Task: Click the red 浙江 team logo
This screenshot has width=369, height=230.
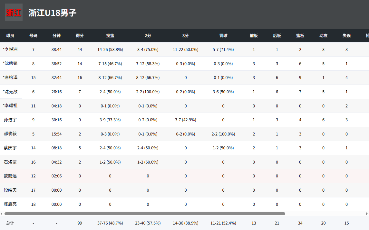Action: point(14,12)
